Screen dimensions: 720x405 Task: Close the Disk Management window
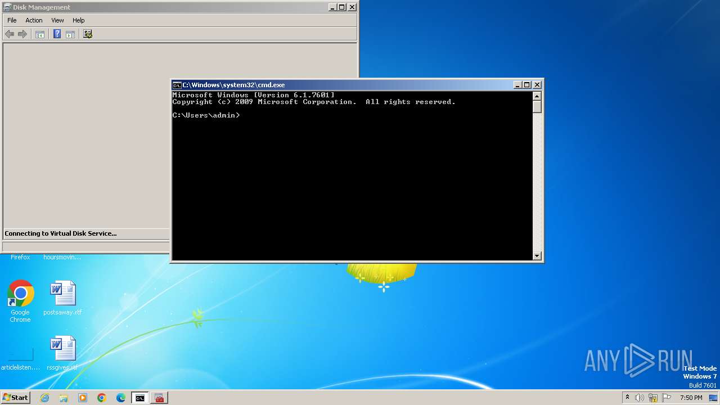(352, 7)
